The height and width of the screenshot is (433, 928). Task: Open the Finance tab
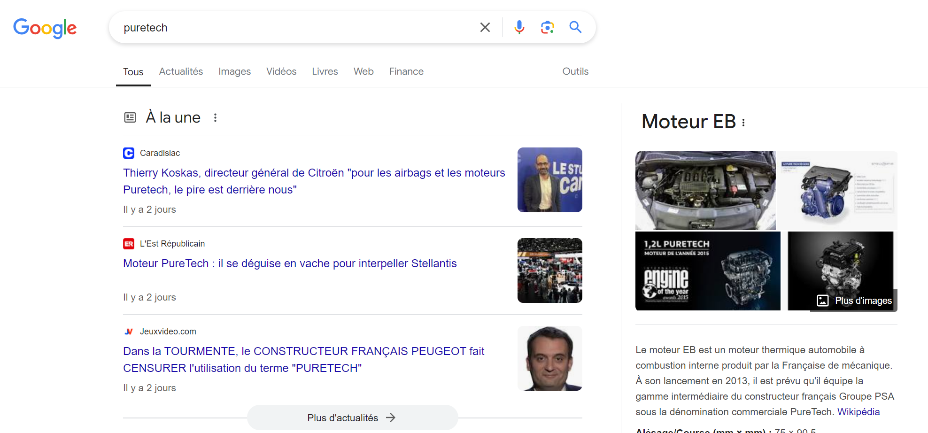pos(406,71)
